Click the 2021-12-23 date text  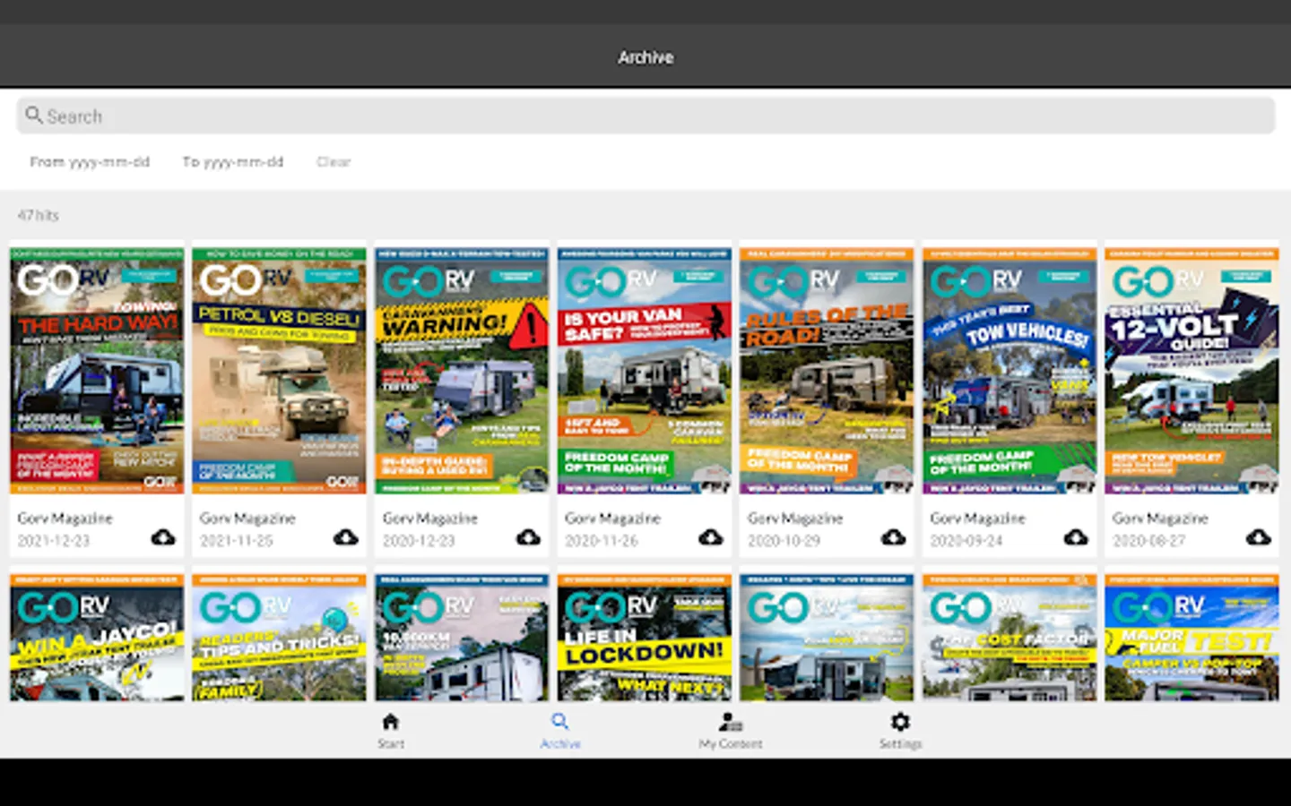[x=54, y=541]
